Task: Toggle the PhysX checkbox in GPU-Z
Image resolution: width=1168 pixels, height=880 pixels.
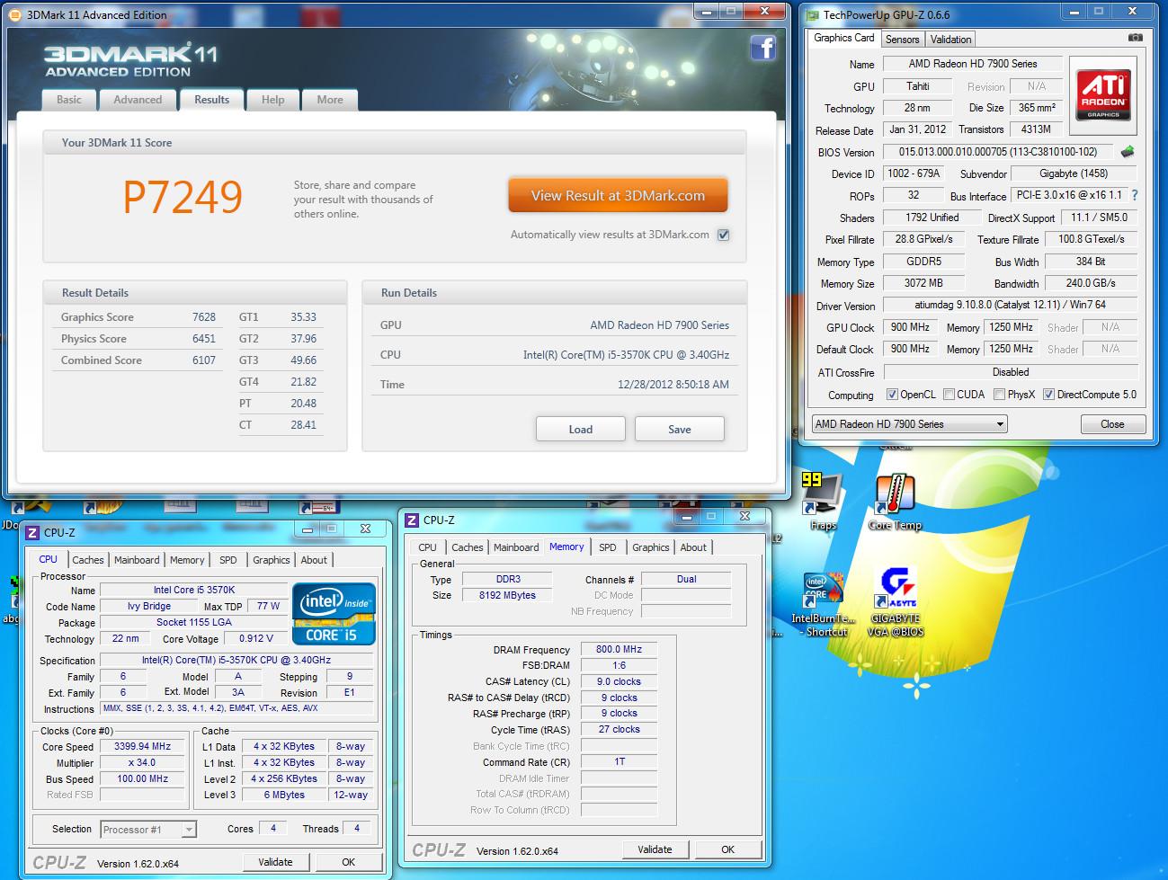Action: (x=1000, y=394)
